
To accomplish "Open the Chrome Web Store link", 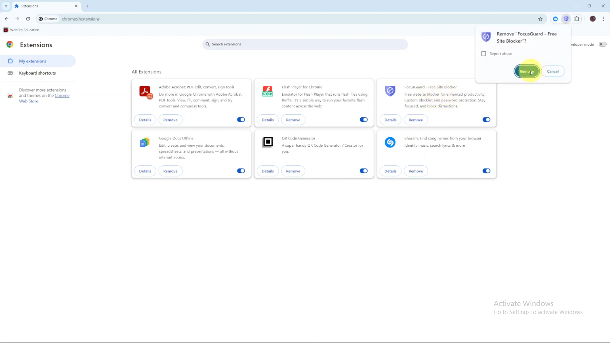I will [x=44, y=98].
